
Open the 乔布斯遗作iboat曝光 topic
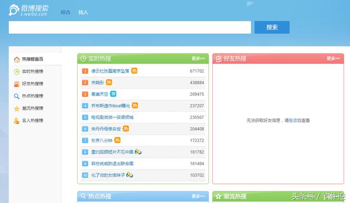110,106
